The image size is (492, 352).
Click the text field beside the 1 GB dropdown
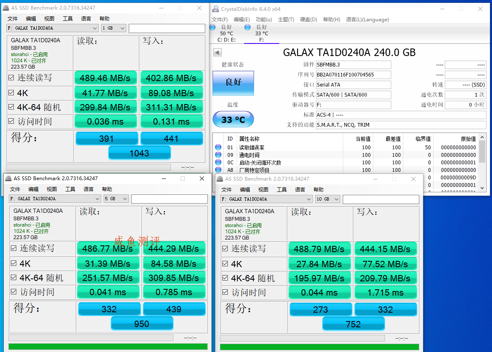point(167,28)
